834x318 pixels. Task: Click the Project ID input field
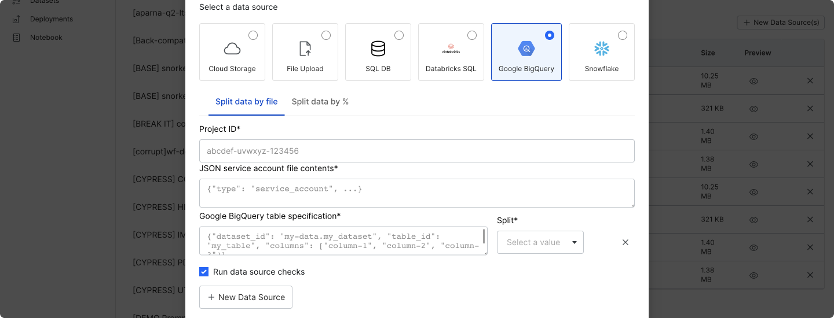click(x=417, y=151)
